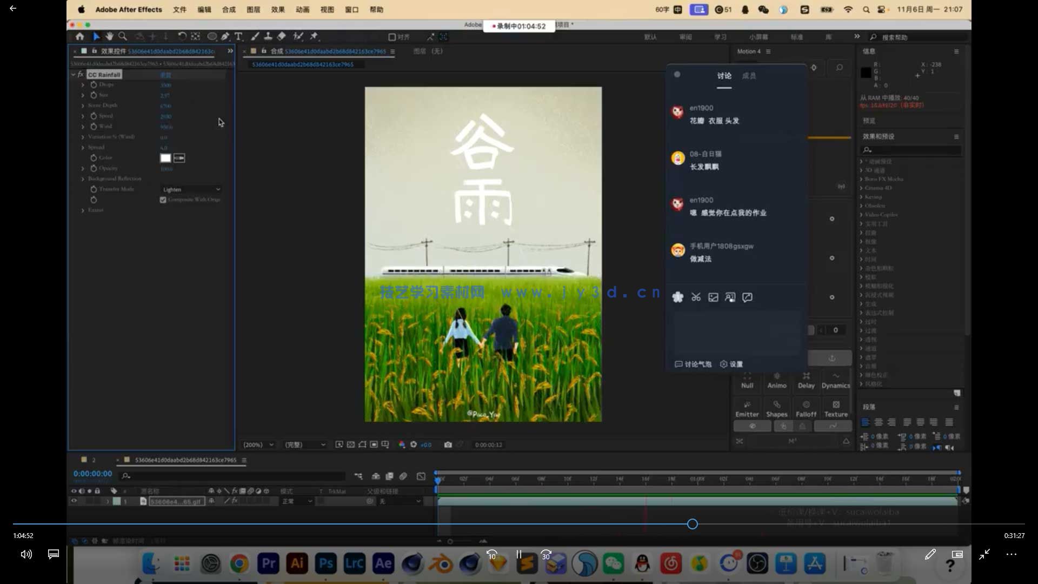1038x584 pixels.
Task: Open the 效果 menu
Action: [x=277, y=9]
